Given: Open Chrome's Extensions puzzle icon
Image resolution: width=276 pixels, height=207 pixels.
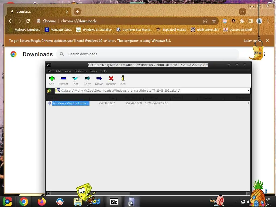Looking at the screenshot, I should point(242,21).
